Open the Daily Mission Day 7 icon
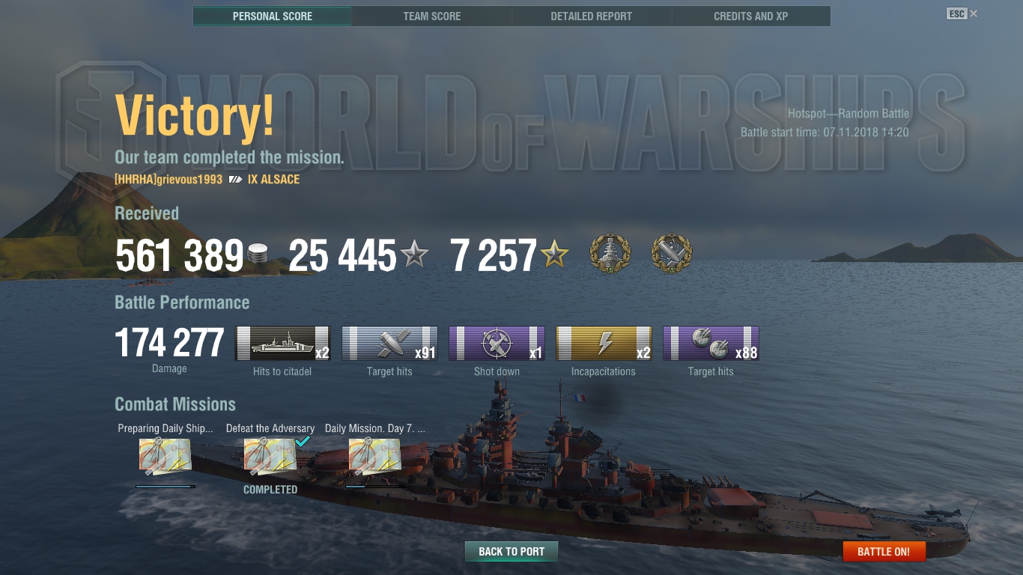 point(374,457)
